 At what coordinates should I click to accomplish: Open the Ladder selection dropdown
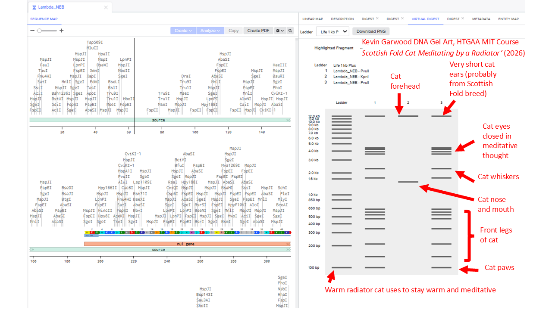click(333, 31)
